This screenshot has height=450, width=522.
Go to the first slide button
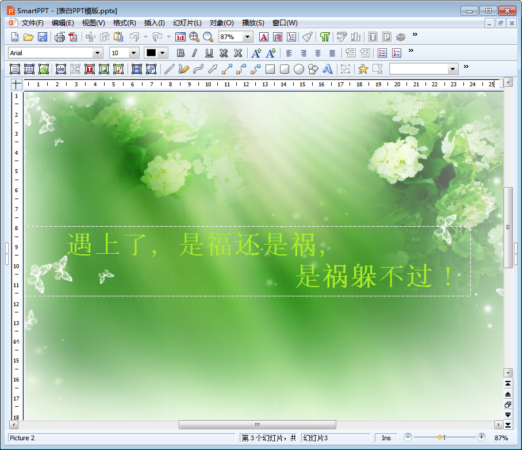(x=508, y=384)
